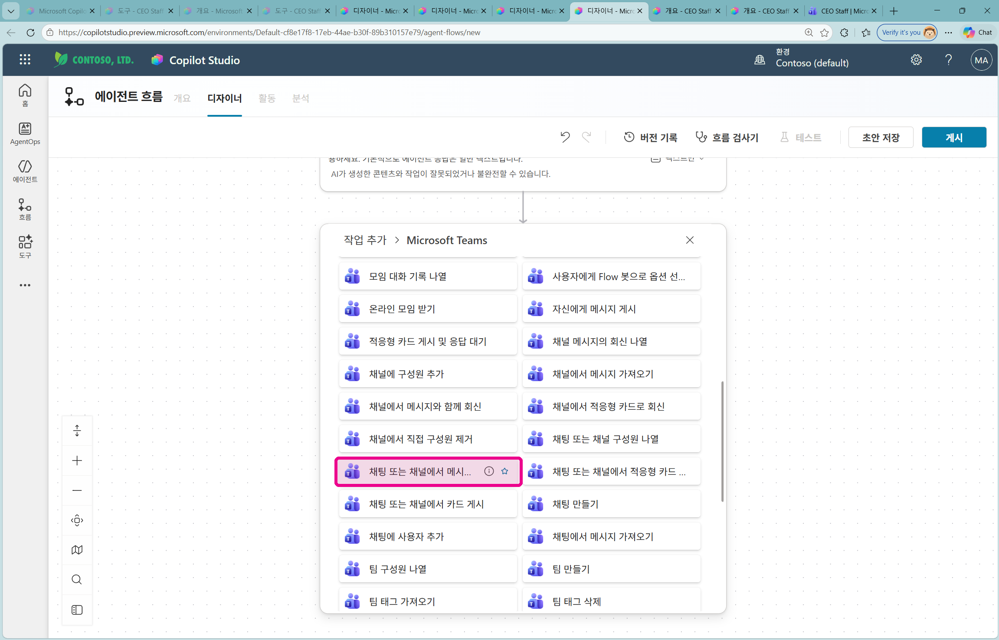This screenshot has height=640, width=999.
Task: Click the action list vertical scrollbar
Action: point(722,441)
